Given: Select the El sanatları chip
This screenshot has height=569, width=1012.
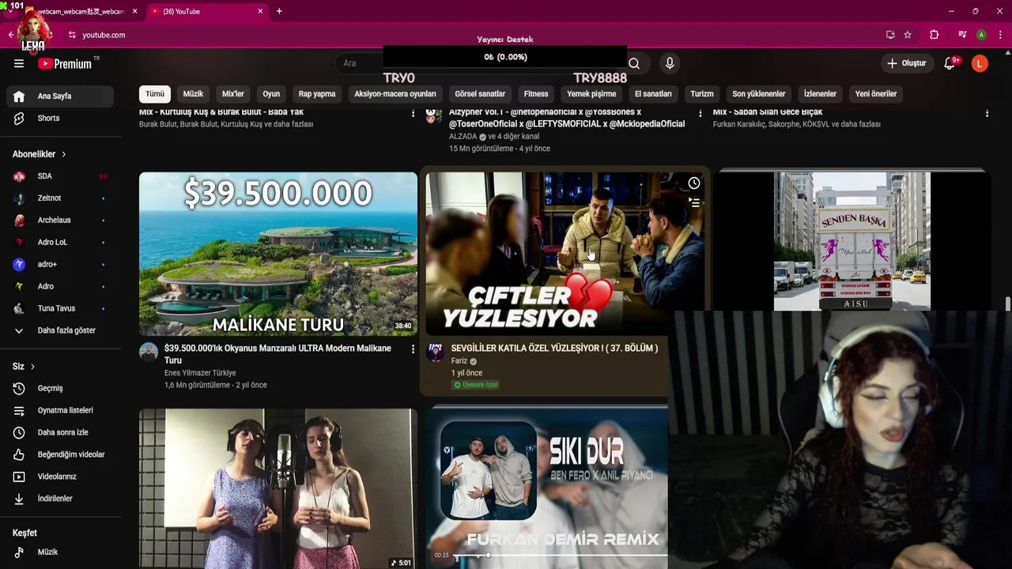Looking at the screenshot, I should (653, 94).
